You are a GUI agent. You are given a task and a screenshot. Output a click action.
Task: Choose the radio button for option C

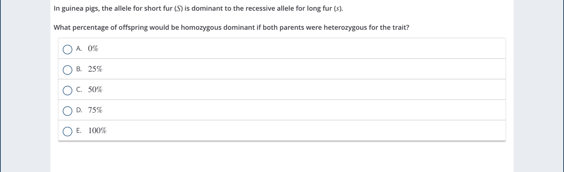67,91
